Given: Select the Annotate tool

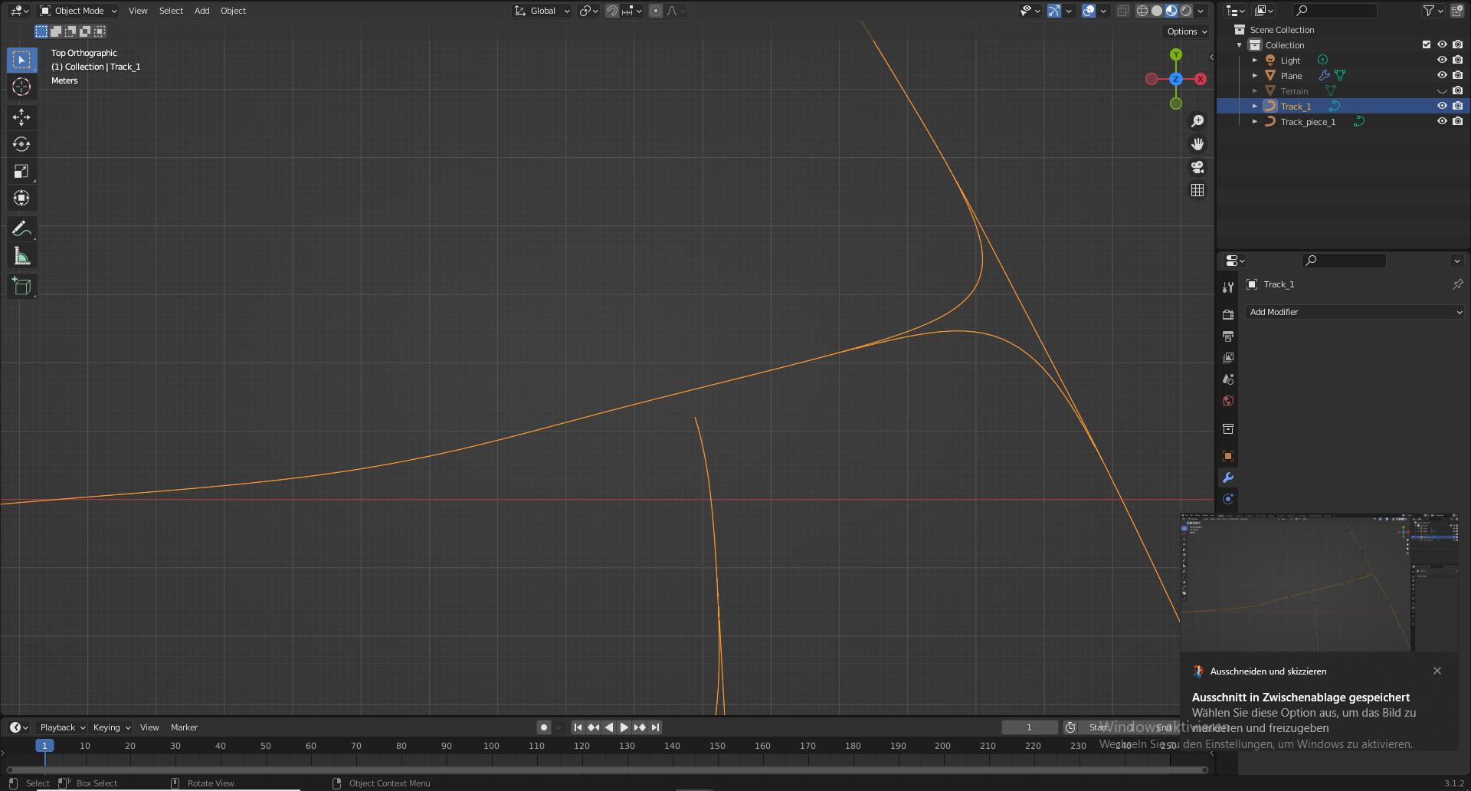Looking at the screenshot, I should [x=21, y=228].
